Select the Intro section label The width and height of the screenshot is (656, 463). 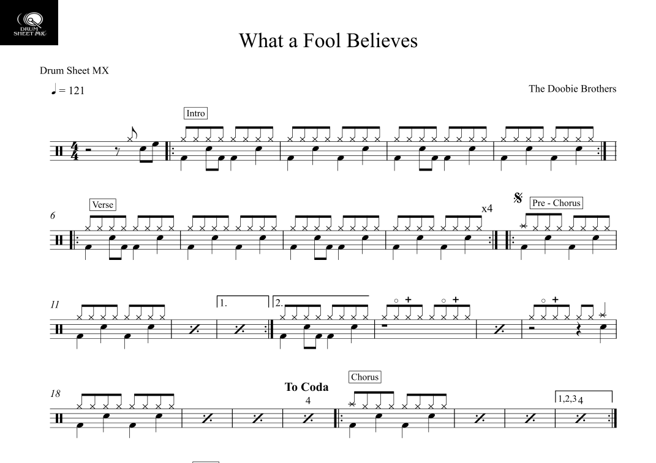click(x=195, y=113)
